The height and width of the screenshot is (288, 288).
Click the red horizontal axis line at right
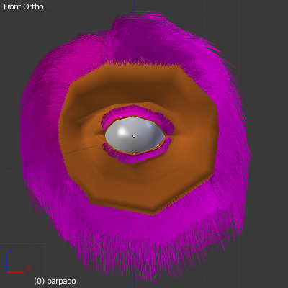point(269,135)
